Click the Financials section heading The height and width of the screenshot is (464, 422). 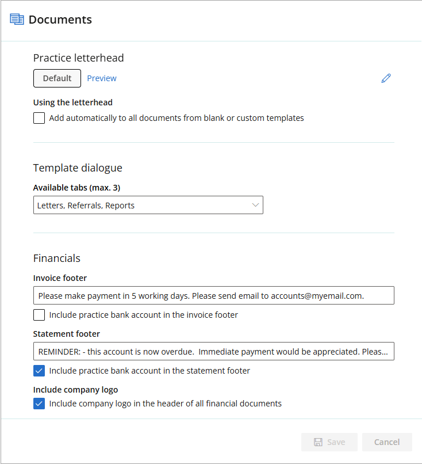[57, 258]
